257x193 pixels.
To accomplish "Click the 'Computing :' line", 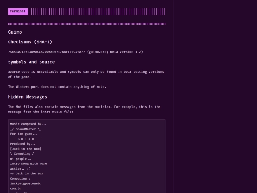I will [20, 179].
